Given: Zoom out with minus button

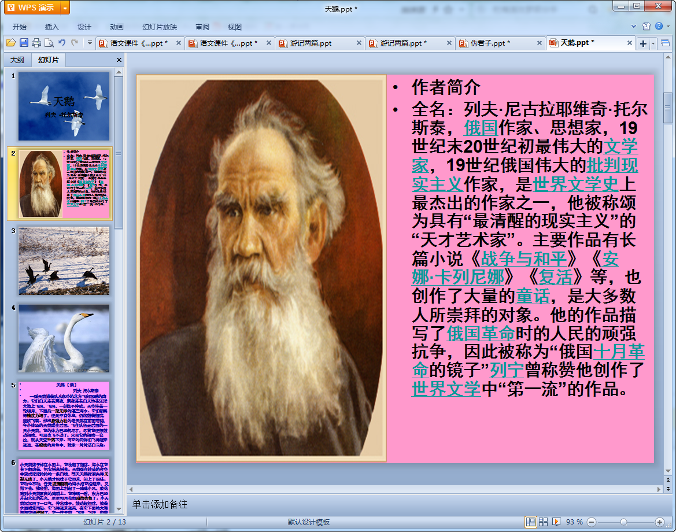Looking at the screenshot, I should (x=592, y=522).
